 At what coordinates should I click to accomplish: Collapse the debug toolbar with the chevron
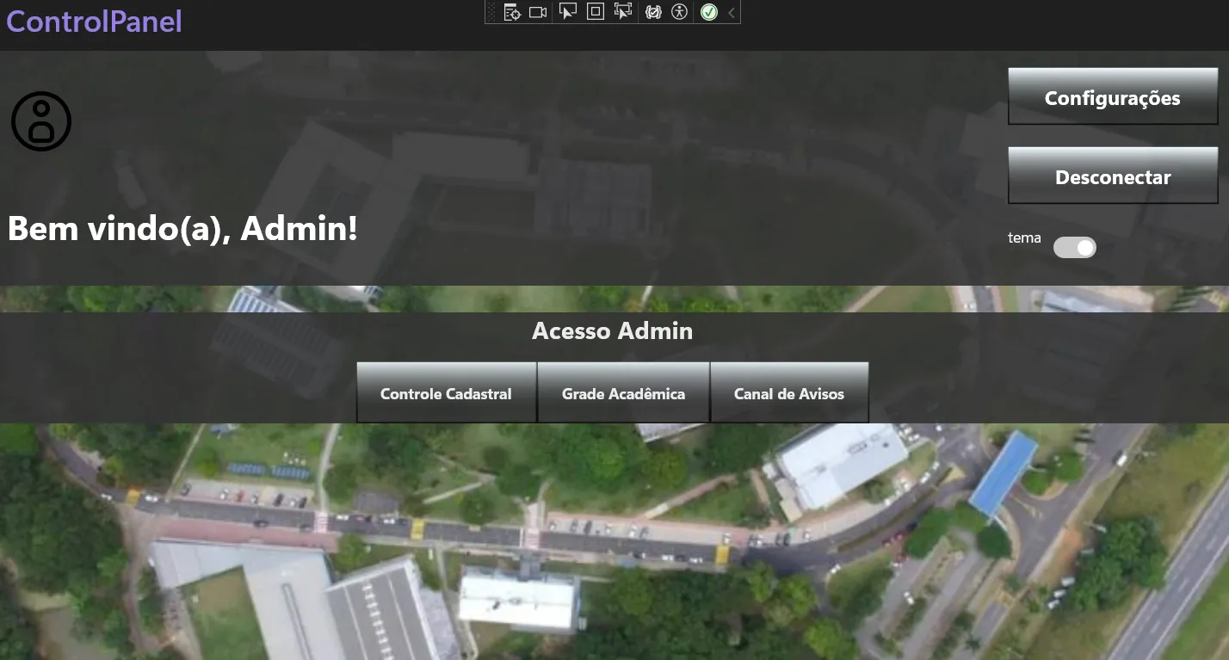(x=731, y=12)
